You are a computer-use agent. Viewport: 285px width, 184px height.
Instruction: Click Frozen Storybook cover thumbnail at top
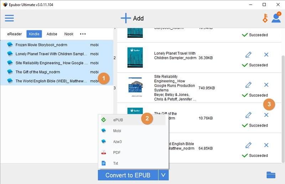click(135, 33)
